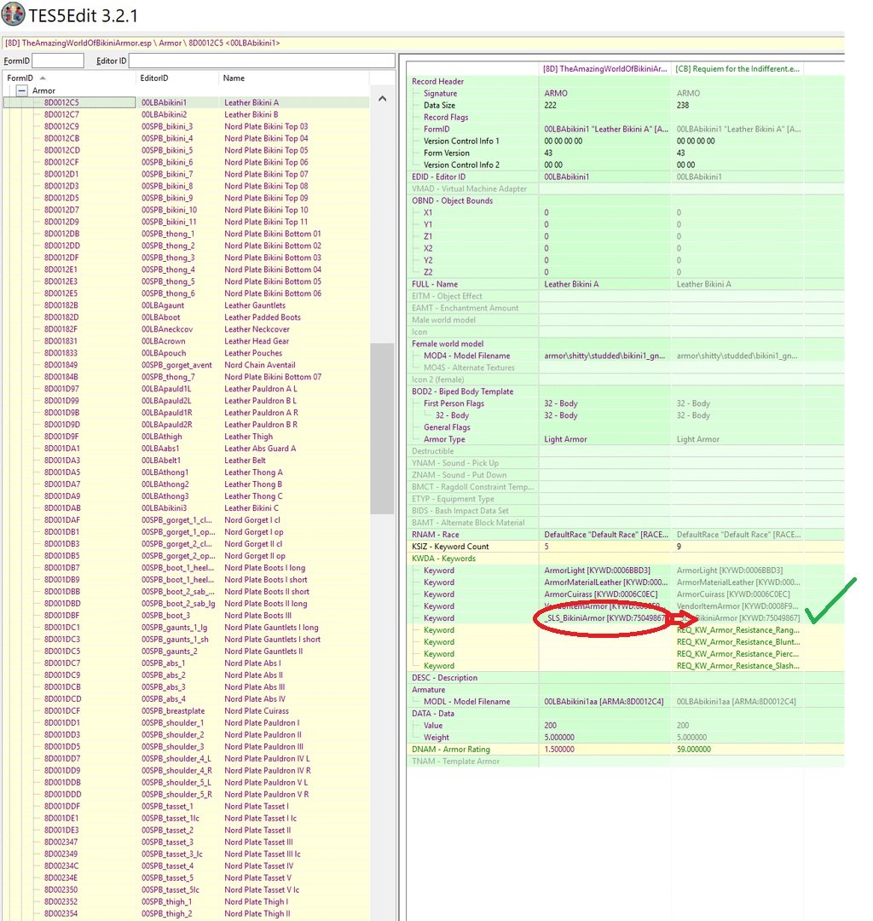Select the Leather Padded Boots record
The height and width of the screenshot is (921, 873).
(x=186, y=317)
